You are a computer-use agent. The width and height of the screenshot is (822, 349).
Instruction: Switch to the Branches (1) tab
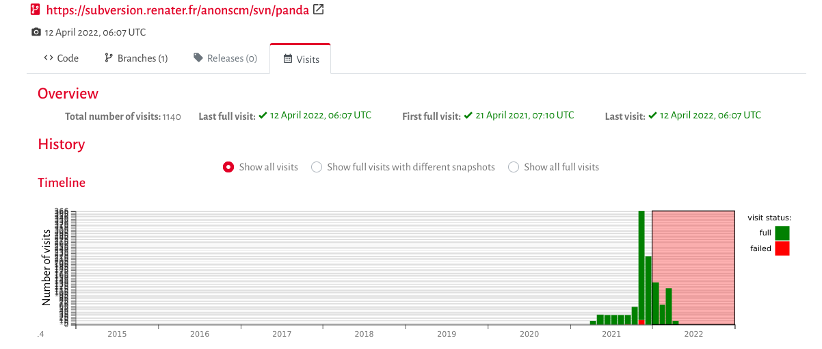point(136,58)
